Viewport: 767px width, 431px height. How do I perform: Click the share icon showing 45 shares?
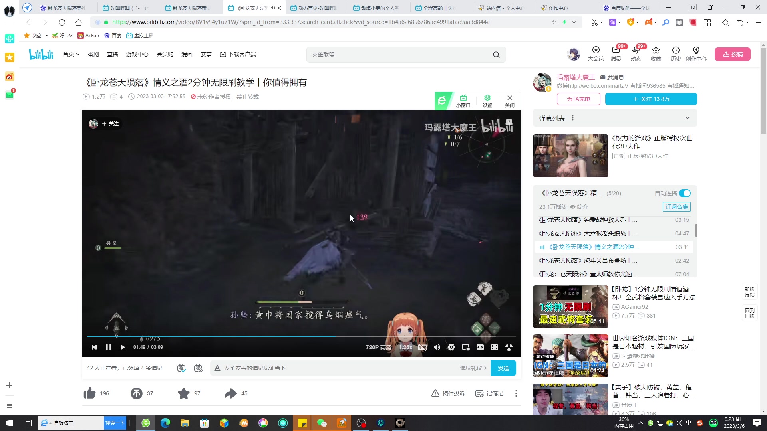(x=230, y=393)
